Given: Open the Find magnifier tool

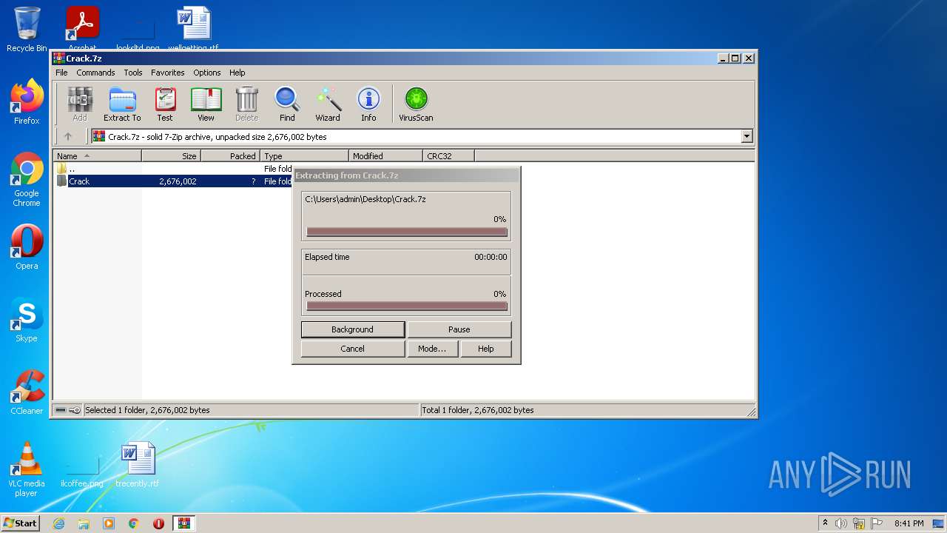Looking at the screenshot, I should point(287,104).
